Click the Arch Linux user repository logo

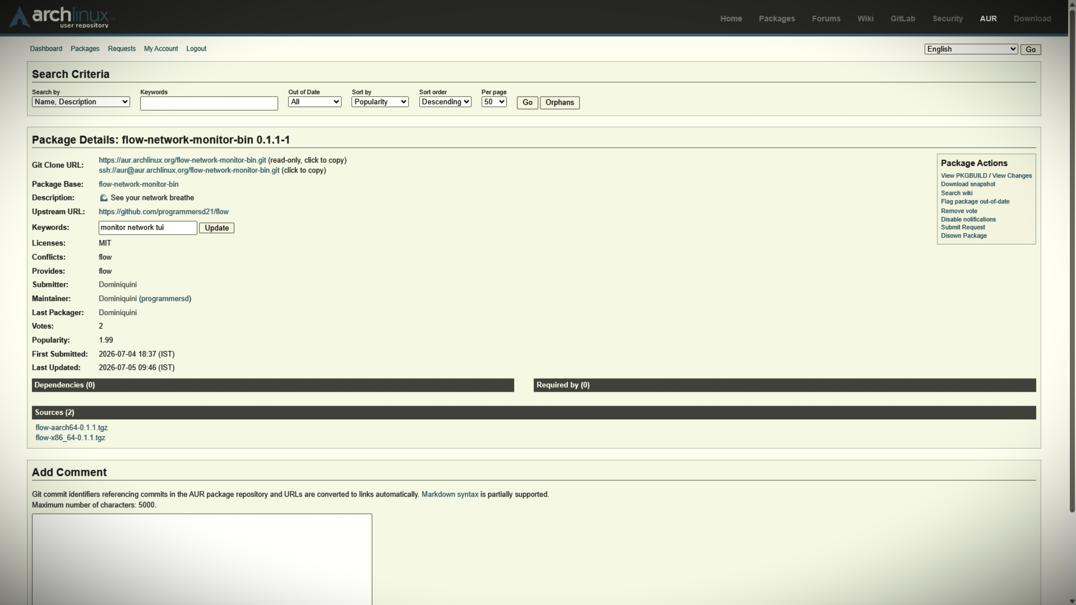pos(62,17)
